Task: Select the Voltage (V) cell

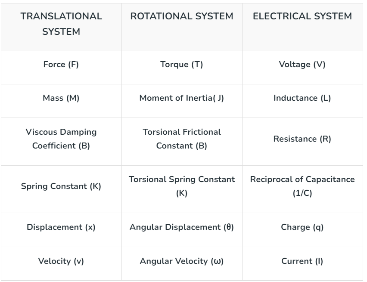Action: [x=302, y=65]
